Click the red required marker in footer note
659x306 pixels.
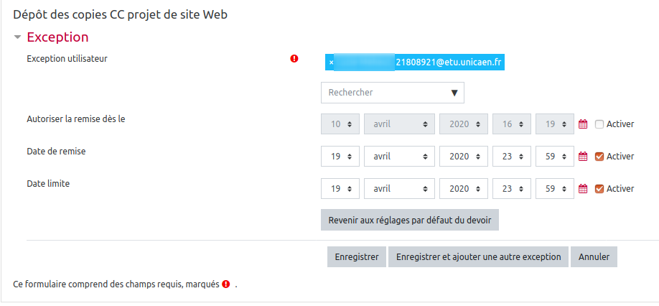pyautogui.click(x=226, y=284)
